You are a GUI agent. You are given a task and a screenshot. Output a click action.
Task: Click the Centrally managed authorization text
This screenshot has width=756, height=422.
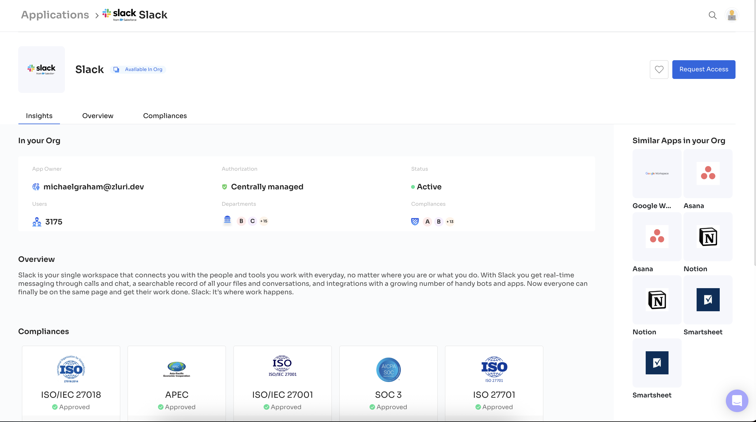(267, 187)
